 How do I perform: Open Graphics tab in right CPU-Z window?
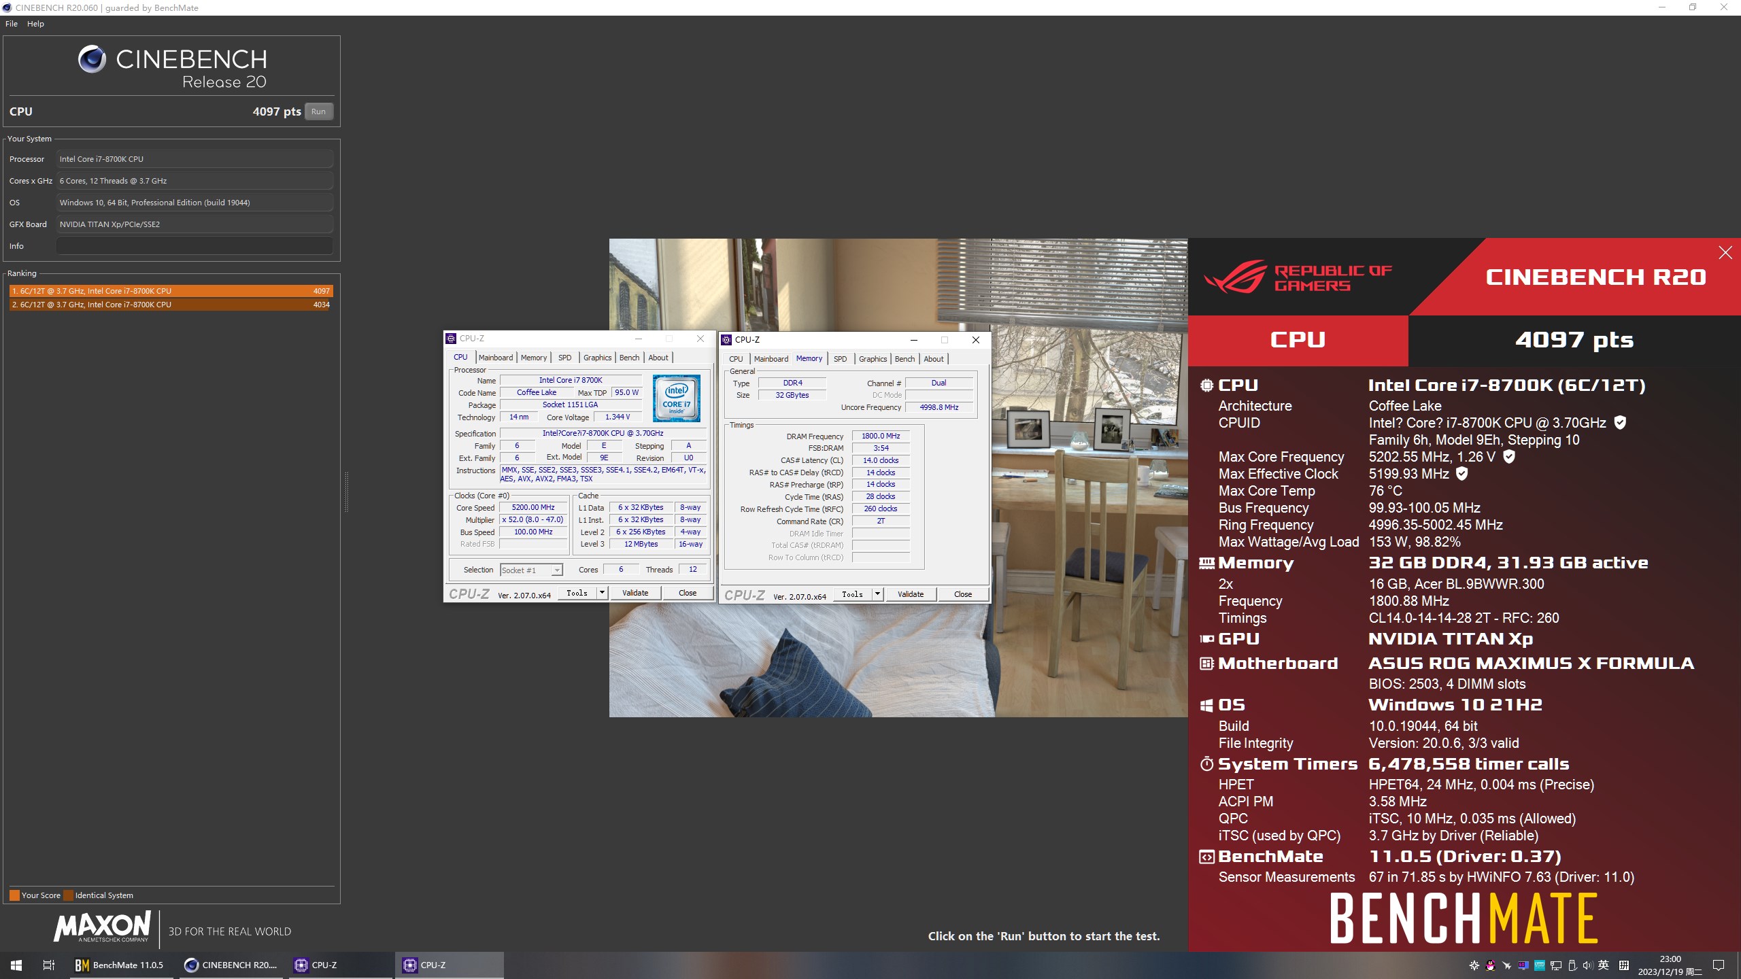click(873, 359)
